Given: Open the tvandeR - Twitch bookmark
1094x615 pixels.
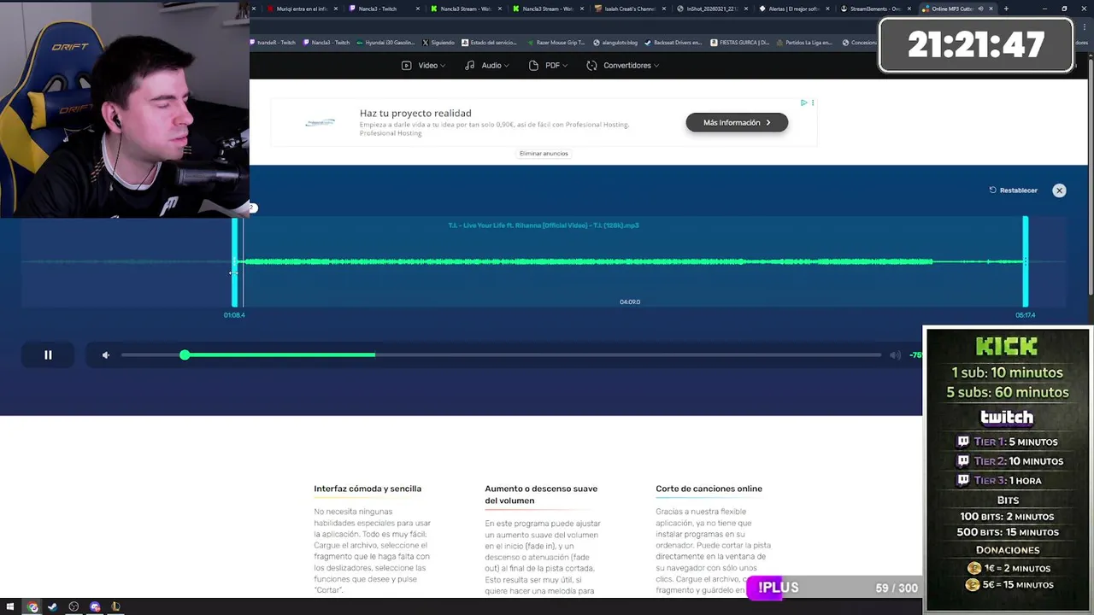Looking at the screenshot, I should point(273,42).
